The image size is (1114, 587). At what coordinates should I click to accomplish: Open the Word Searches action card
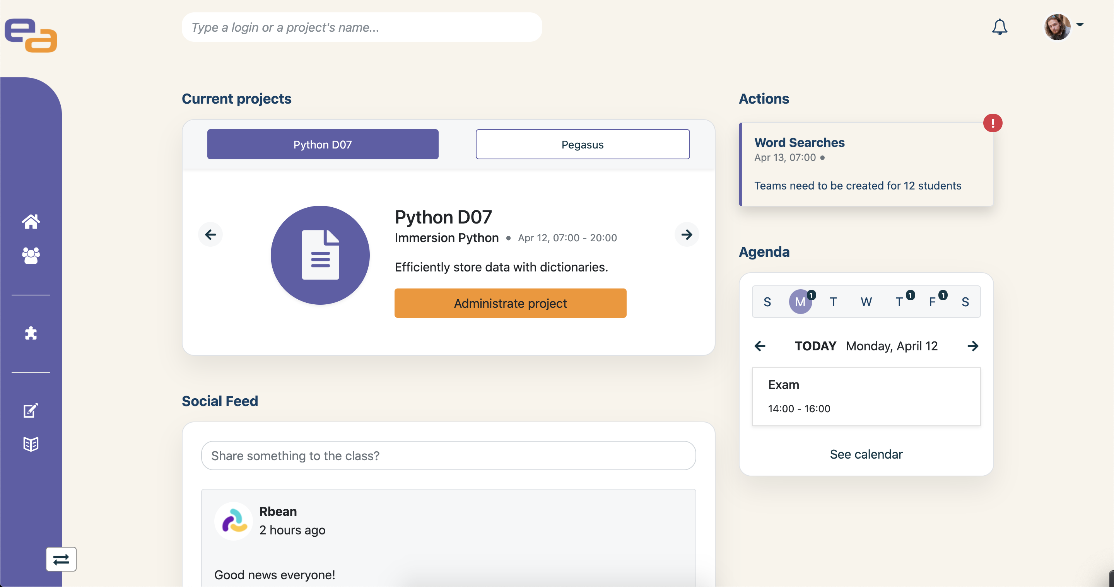(866, 164)
